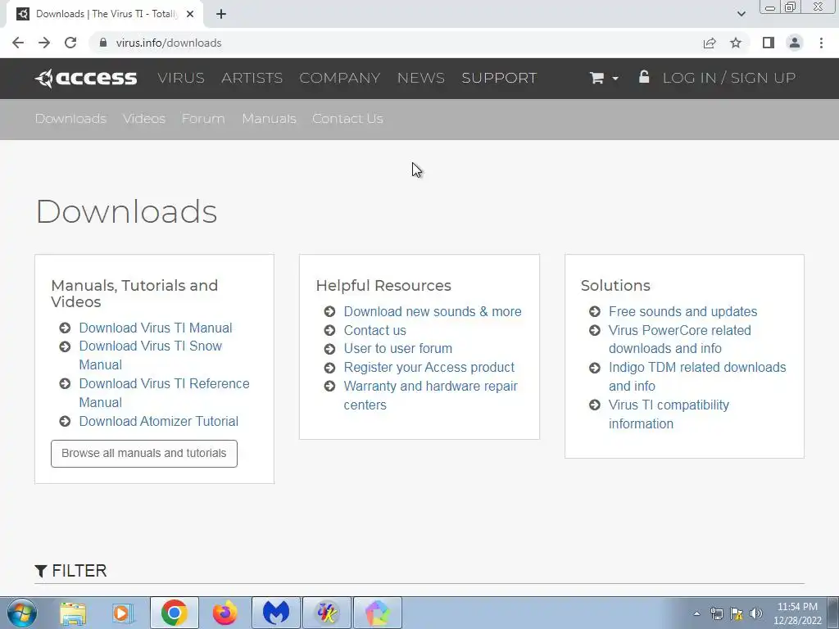The width and height of the screenshot is (839, 629).
Task: Click the lock icon in address bar
Action: tap(103, 43)
